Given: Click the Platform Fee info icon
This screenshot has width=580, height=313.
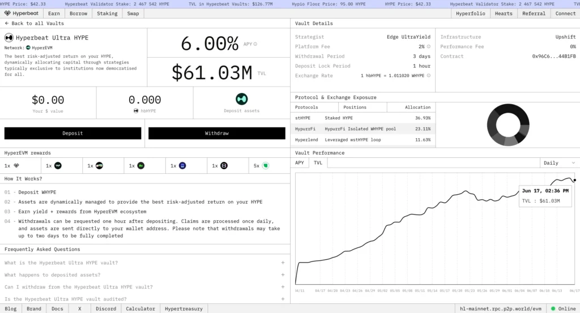Looking at the screenshot, I should [x=428, y=46].
